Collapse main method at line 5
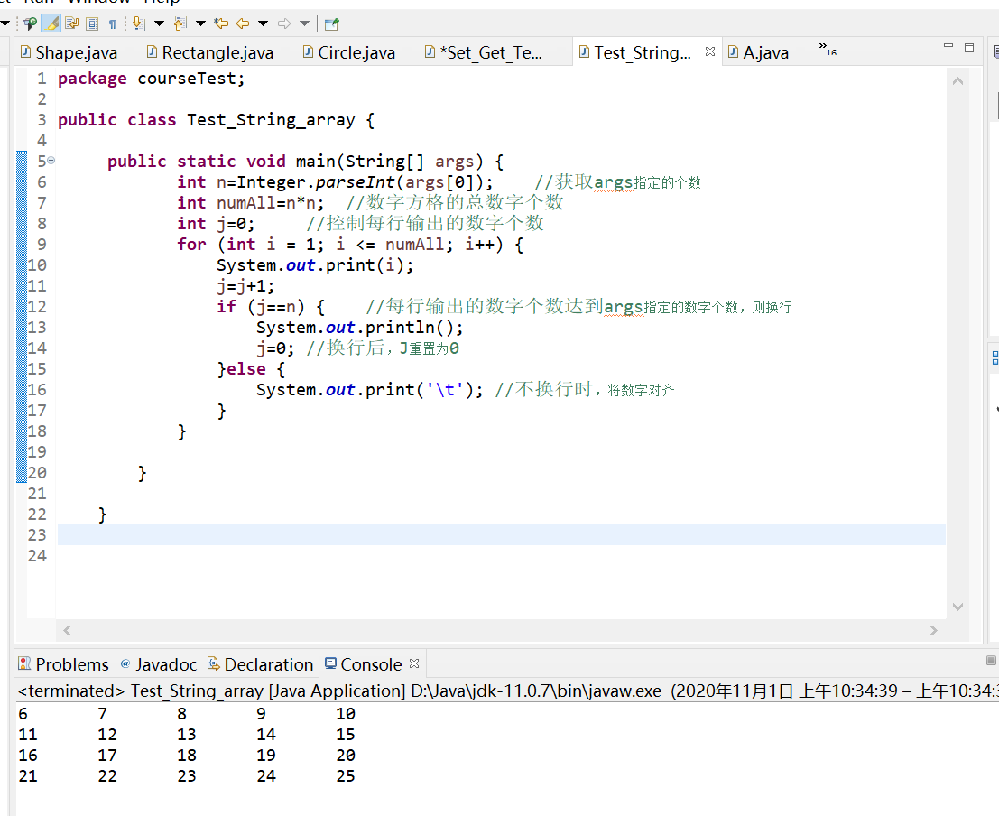999x816 pixels. point(51,161)
